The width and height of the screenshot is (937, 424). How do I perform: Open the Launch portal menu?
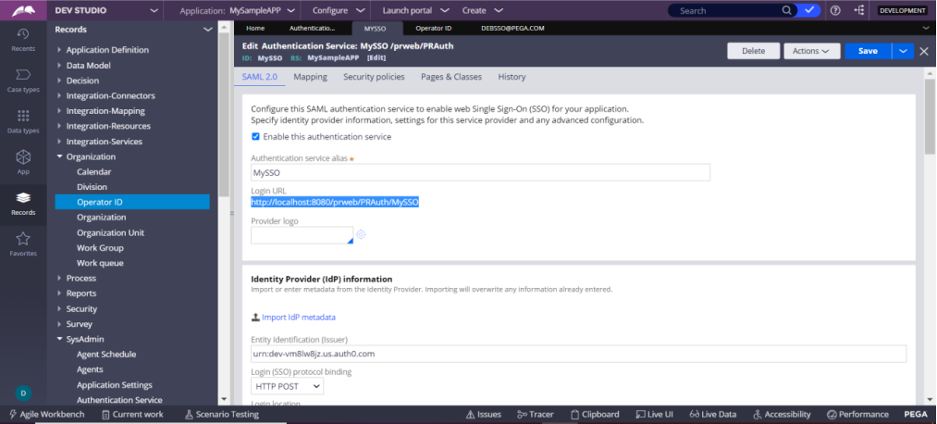coord(416,10)
